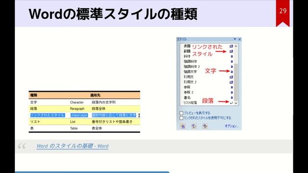Click the 表全体 cell
The height and width of the screenshot is (173, 308).
tap(97, 128)
